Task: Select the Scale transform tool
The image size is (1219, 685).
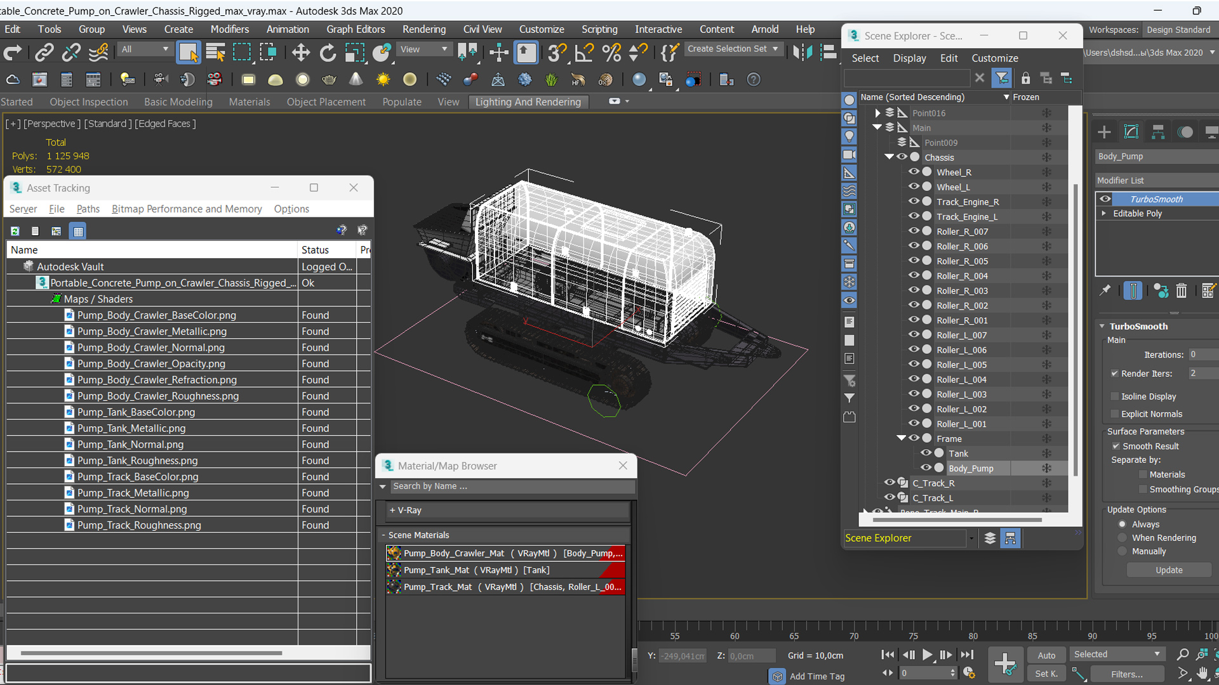Action: pyautogui.click(x=354, y=53)
